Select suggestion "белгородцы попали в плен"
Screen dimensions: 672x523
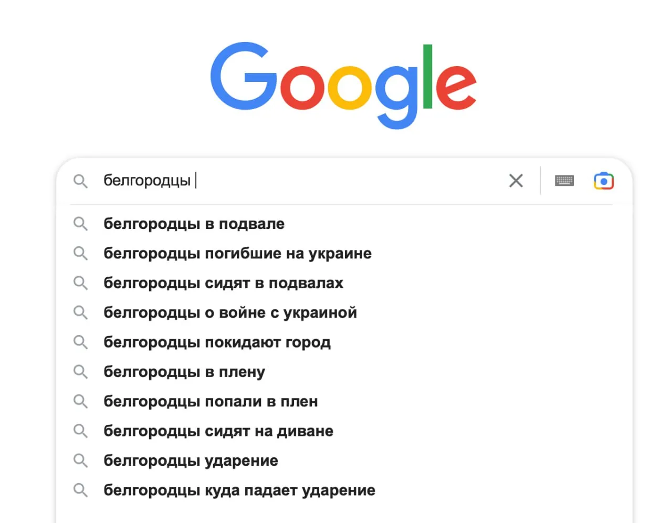pyautogui.click(x=211, y=402)
